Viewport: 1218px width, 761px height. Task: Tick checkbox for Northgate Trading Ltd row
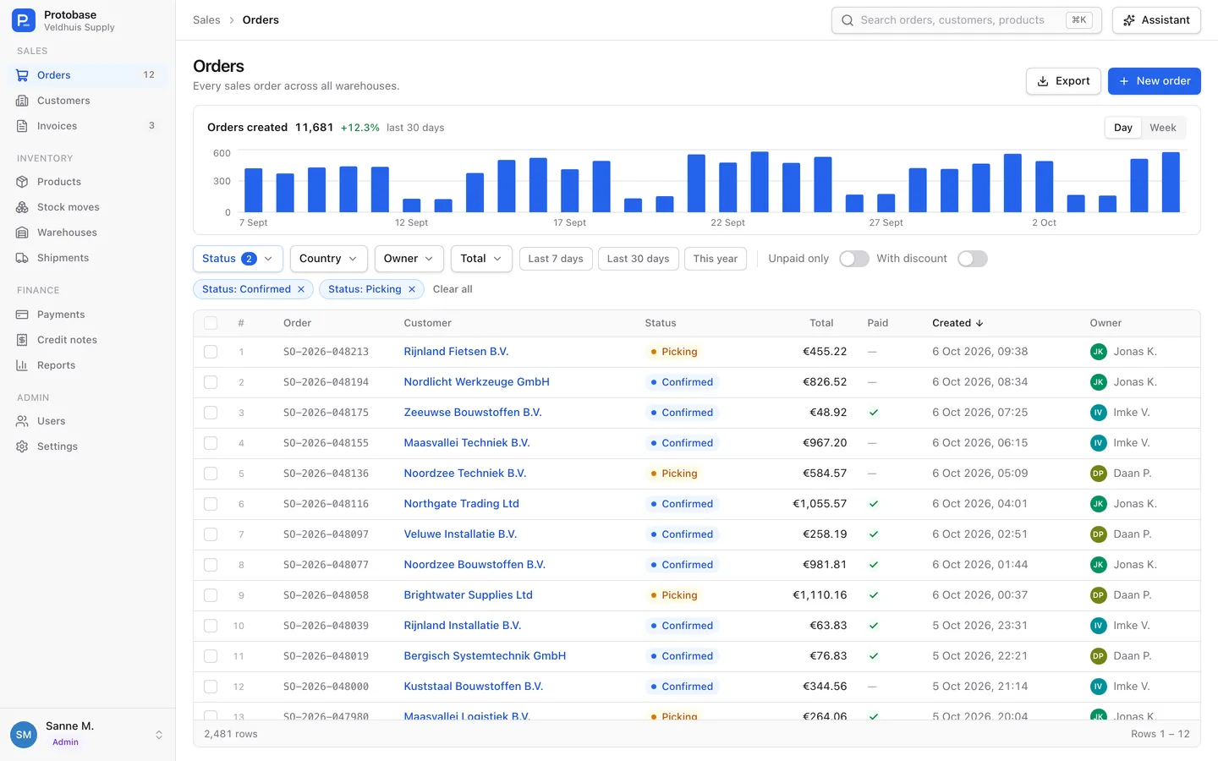[211, 504]
